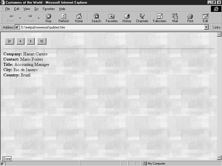Refresh the current page

[x=64, y=18]
